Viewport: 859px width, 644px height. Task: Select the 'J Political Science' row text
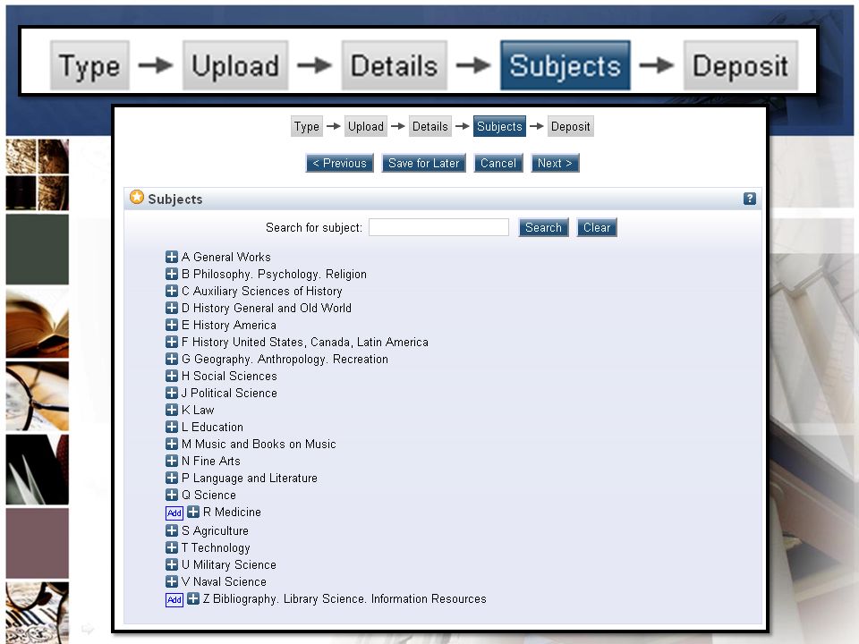click(x=229, y=394)
